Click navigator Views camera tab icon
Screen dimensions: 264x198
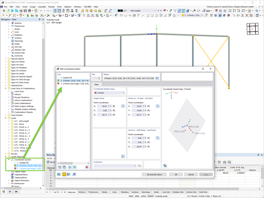click(16, 192)
